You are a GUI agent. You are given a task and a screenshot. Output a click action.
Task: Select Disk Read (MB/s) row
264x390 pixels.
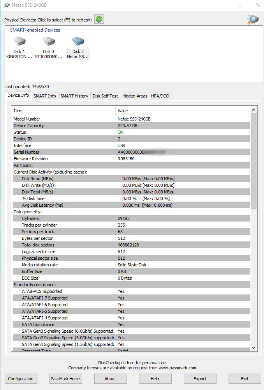[131, 179]
